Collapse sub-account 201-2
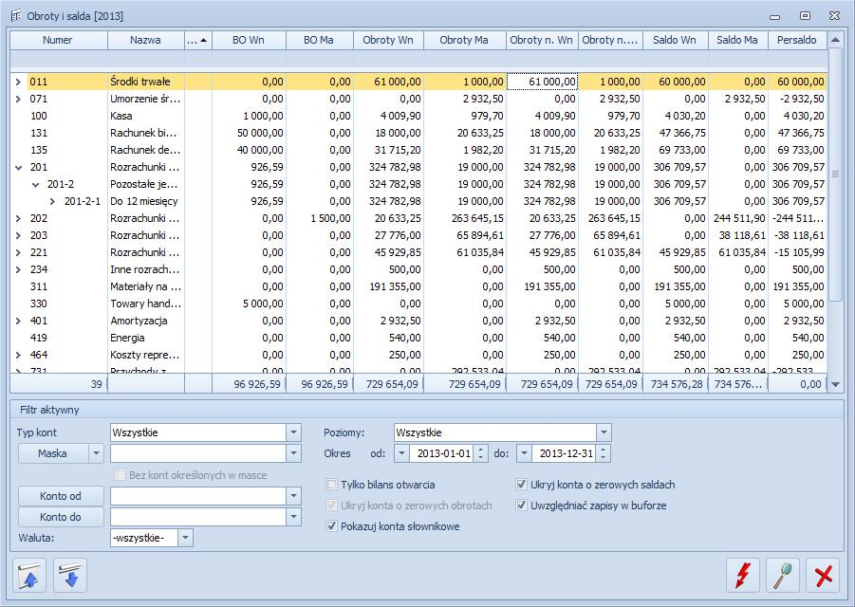 [36, 184]
